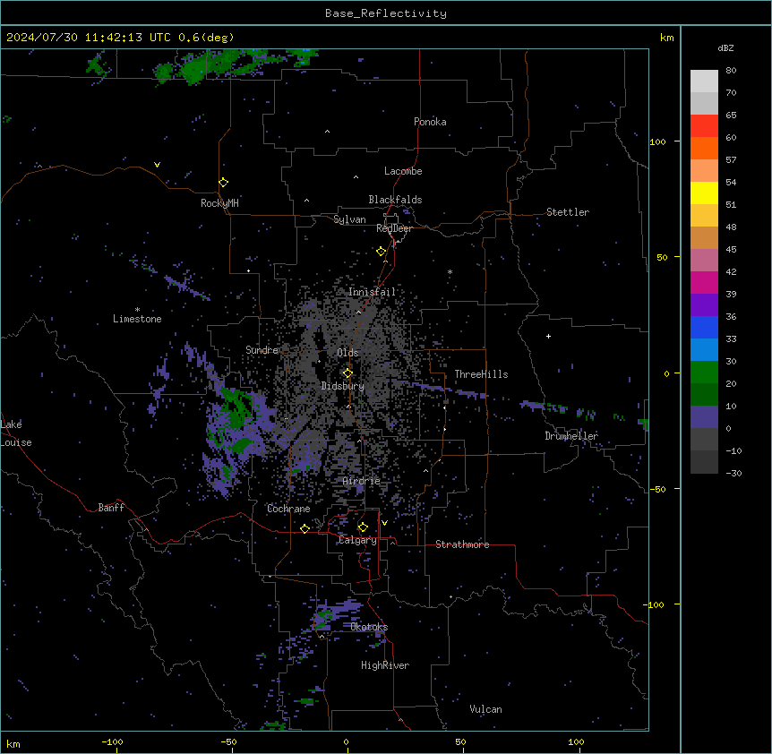Select the Strathmore label
Image resolution: width=772 pixels, height=754 pixels.
pyautogui.click(x=462, y=544)
